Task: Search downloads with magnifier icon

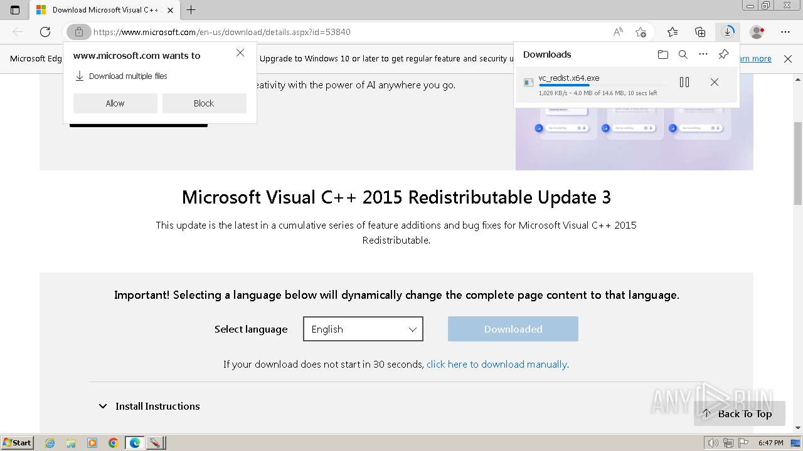Action: (683, 54)
